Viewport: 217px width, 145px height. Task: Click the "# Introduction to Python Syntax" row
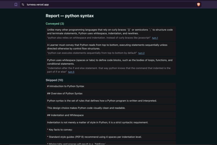pos(111,86)
